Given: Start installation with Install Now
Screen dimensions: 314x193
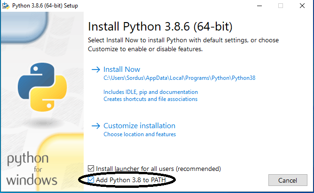Looking at the screenshot, I should pyautogui.click(x=122, y=69).
